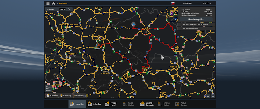Click the blue player location arrow marker
The height and width of the screenshot is (109, 260).
click(x=134, y=24)
